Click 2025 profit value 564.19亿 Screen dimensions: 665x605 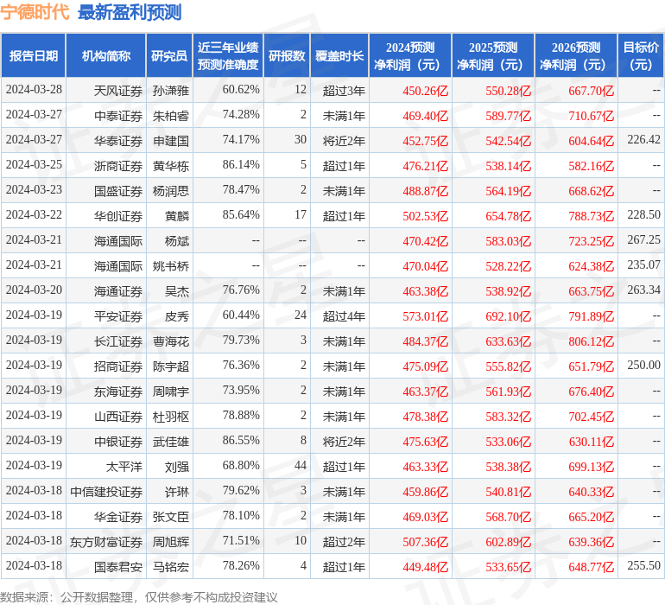coord(508,191)
